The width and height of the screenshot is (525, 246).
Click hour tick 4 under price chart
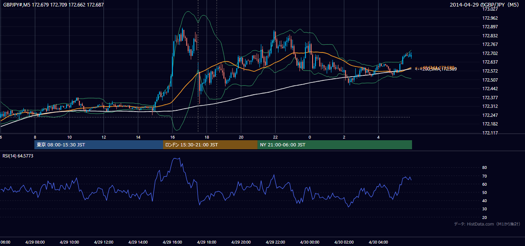[x=378, y=137]
